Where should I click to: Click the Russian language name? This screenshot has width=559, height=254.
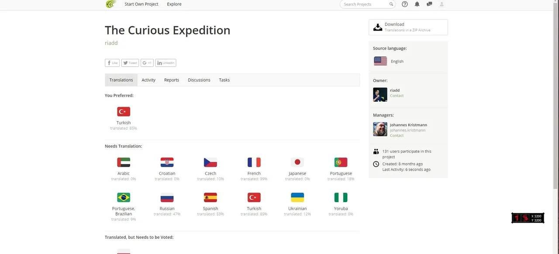167,209
